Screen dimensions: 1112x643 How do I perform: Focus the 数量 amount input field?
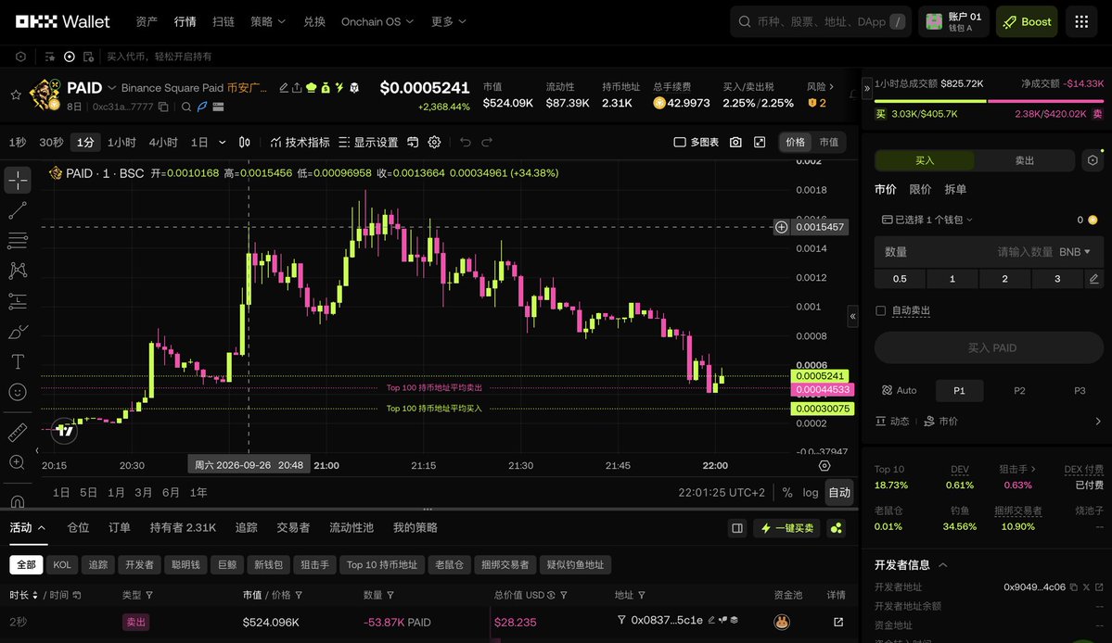point(989,252)
